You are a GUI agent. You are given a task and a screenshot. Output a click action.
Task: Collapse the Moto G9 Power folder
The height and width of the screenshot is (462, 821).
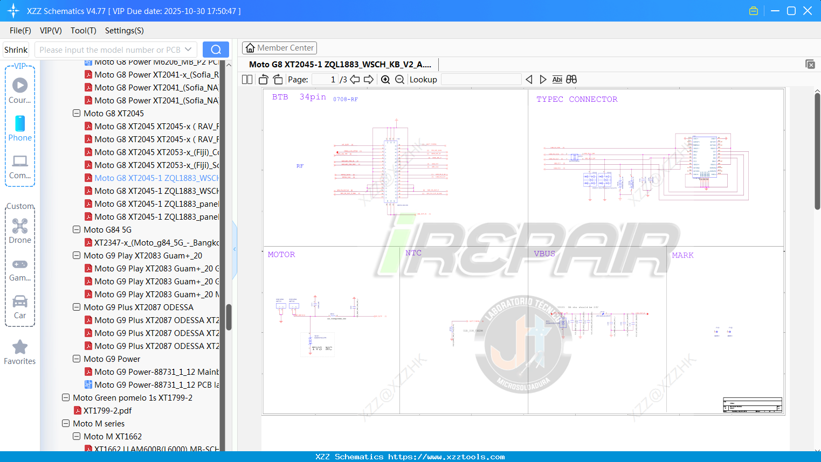77,359
